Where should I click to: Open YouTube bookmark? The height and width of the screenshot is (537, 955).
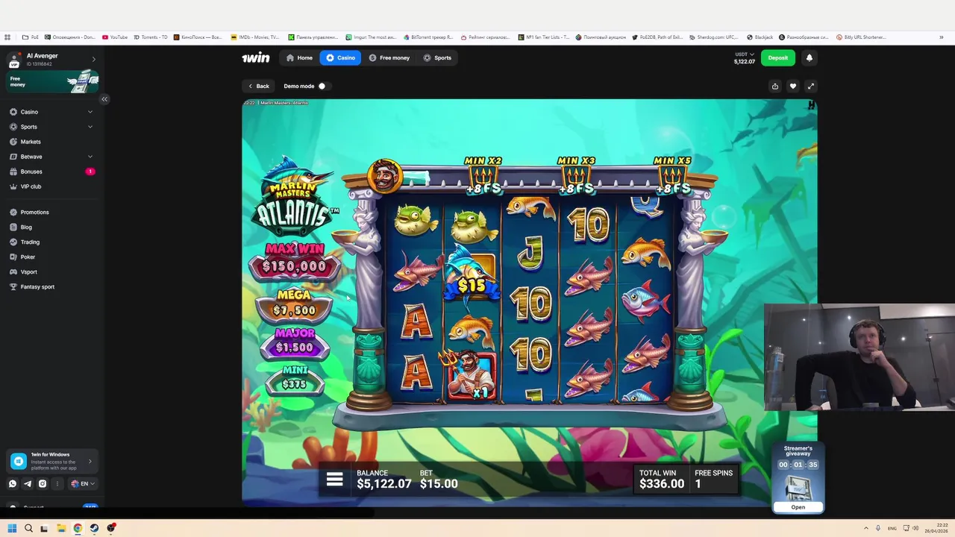[115, 37]
